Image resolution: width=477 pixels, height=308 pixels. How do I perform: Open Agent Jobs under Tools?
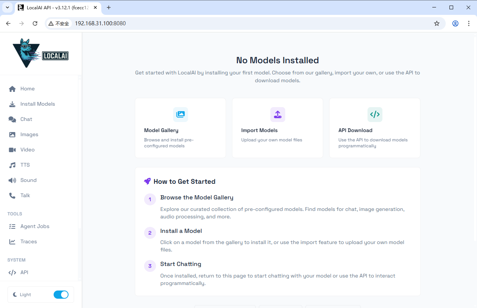click(41, 227)
